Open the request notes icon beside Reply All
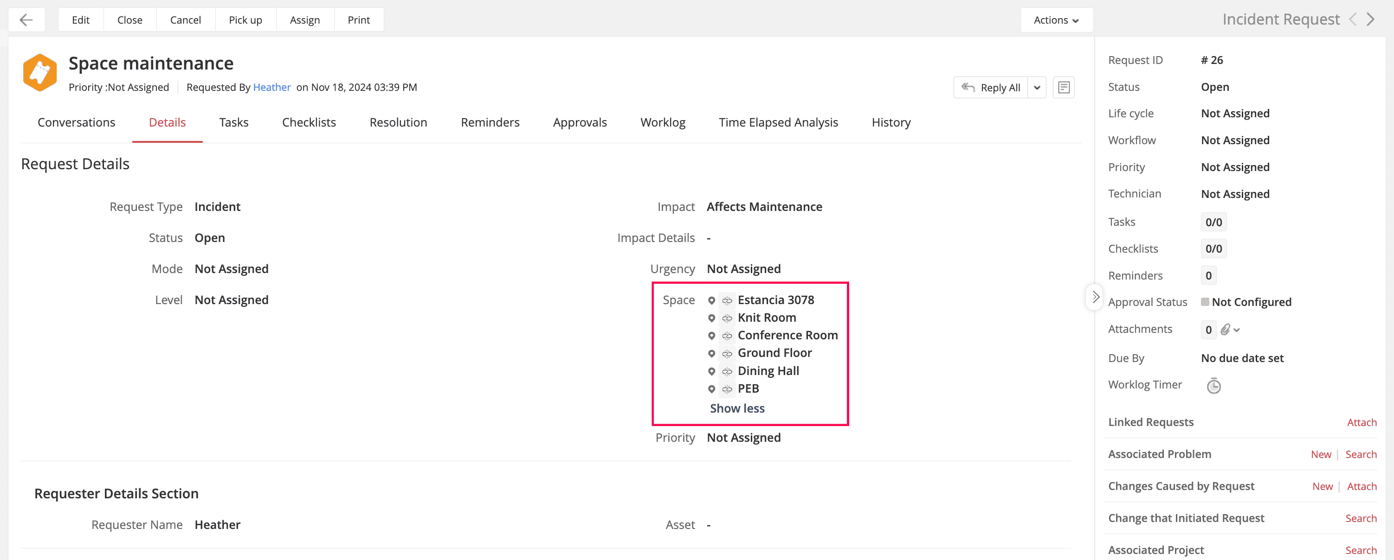 tap(1063, 88)
